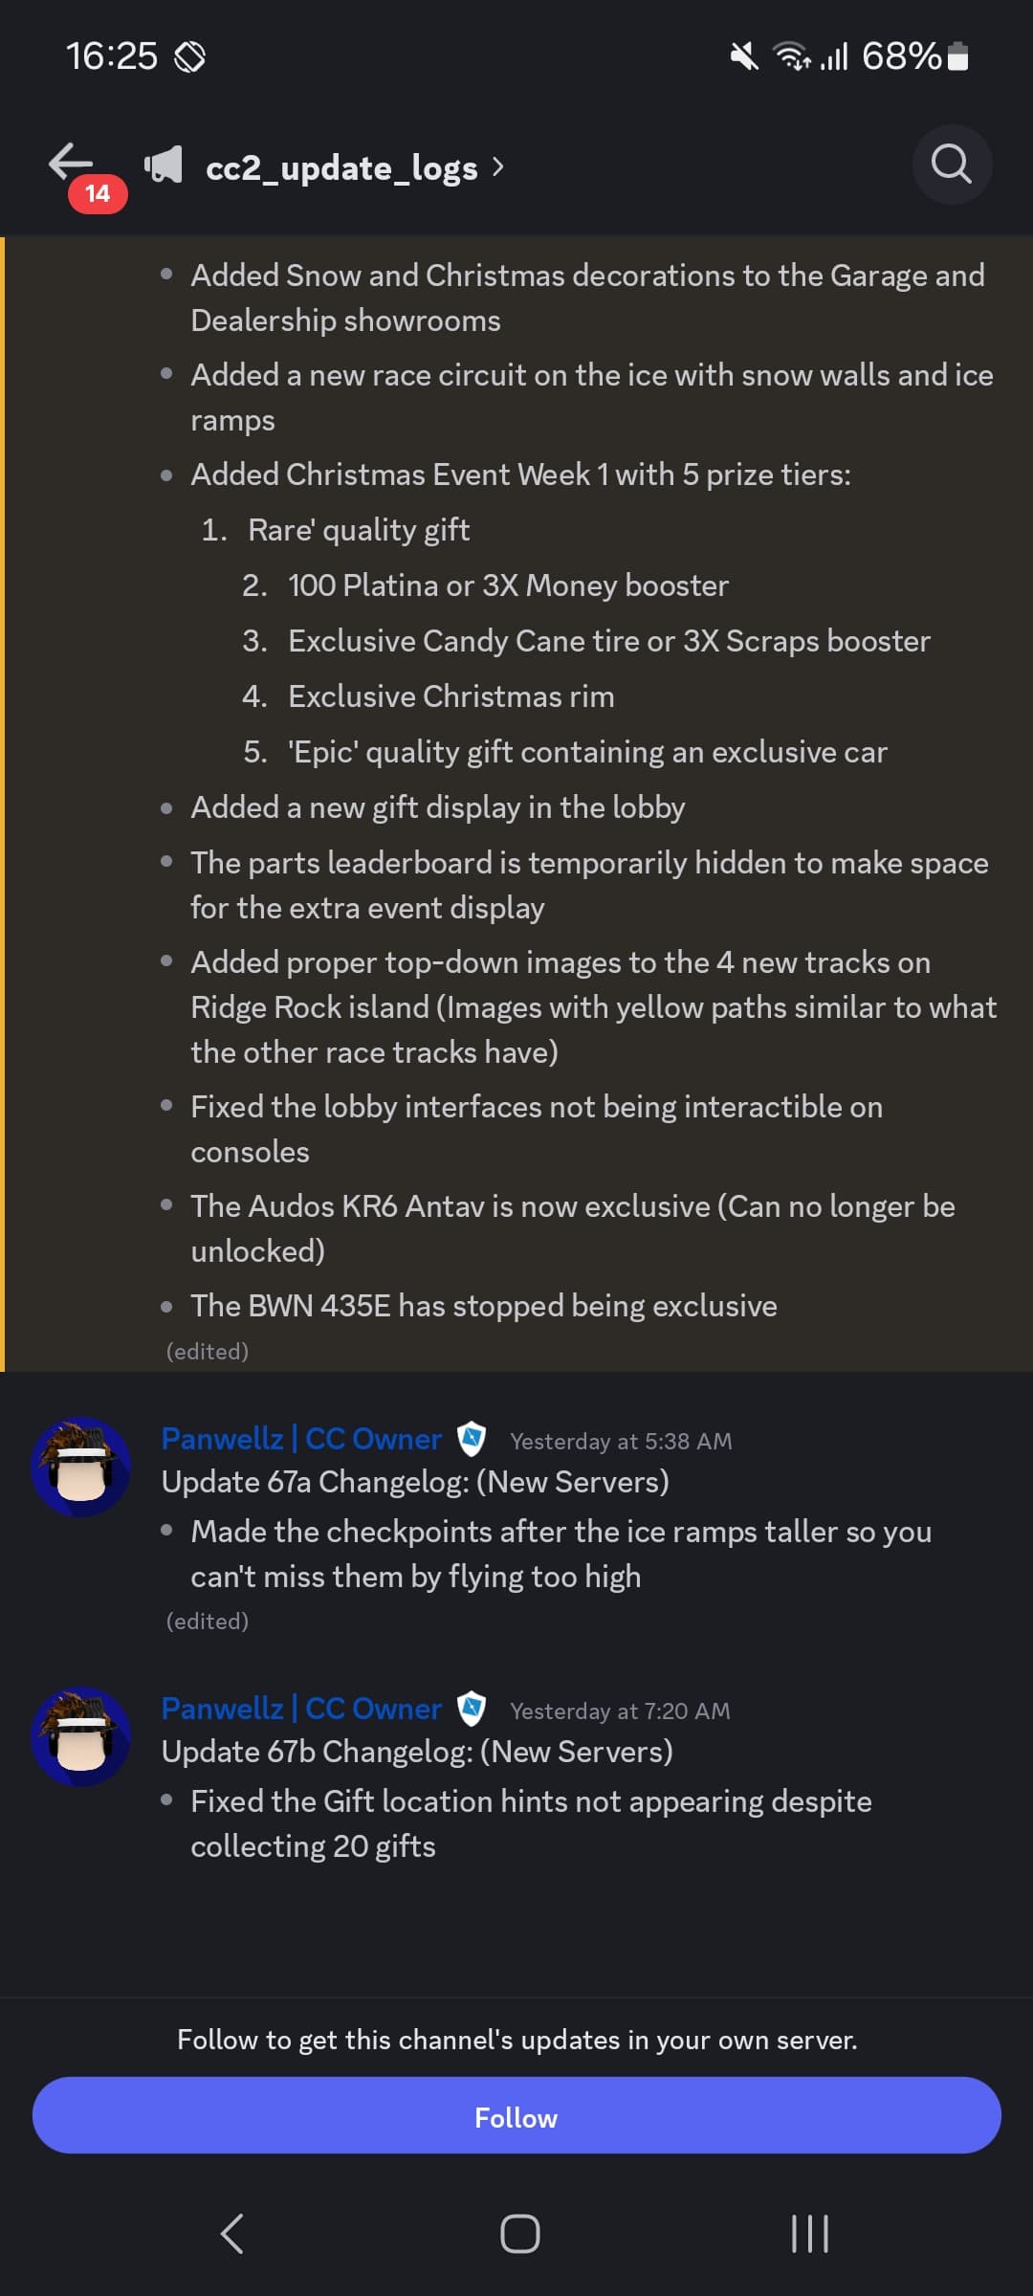Tap Panwellz username on Update 67b message
The image size is (1033, 2296).
pyautogui.click(x=301, y=1709)
